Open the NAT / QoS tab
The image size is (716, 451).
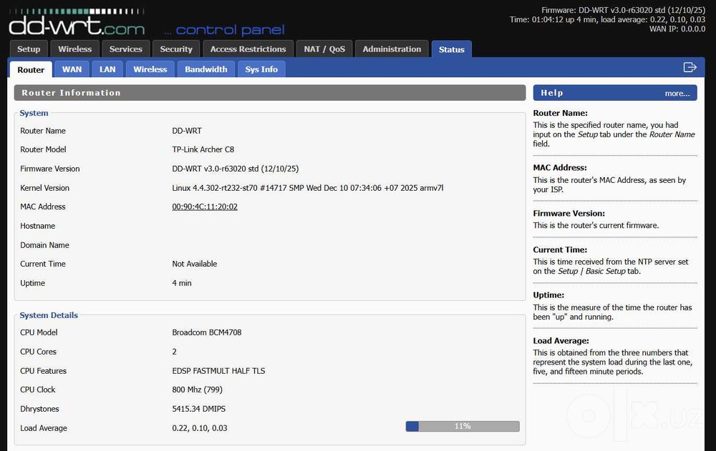pyautogui.click(x=324, y=49)
